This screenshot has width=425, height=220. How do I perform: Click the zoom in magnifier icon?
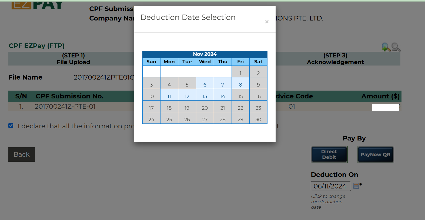click(386, 47)
